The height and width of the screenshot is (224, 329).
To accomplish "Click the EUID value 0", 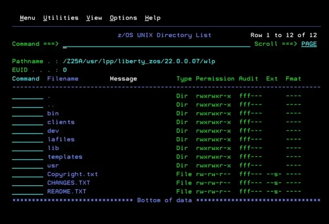I will click(x=65, y=70).
